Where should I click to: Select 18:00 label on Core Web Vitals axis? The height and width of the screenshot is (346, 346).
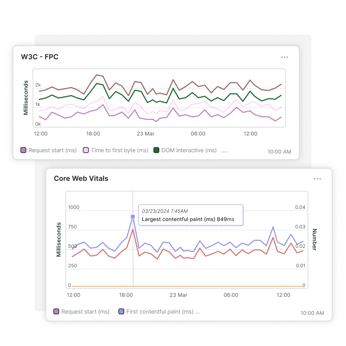[126, 295]
